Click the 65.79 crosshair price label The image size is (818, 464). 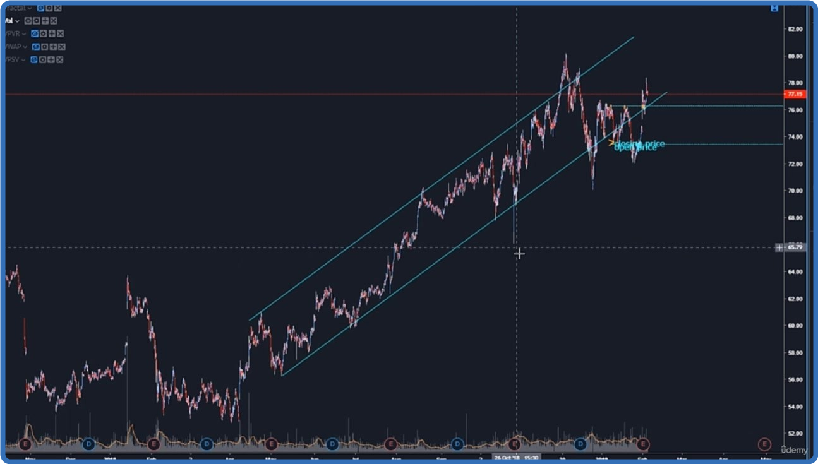coord(795,247)
